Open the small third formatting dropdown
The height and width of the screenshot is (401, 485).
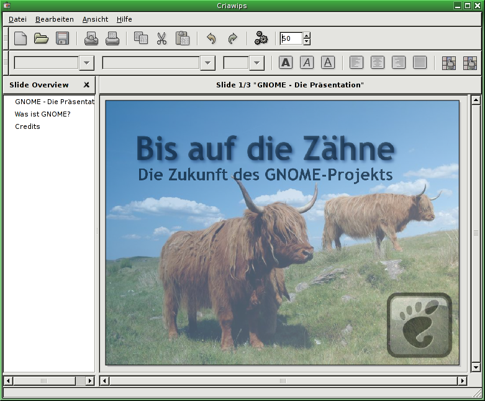(x=256, y=63)
